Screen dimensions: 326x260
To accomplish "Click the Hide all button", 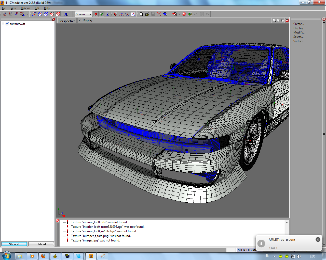I will point(41,244).
